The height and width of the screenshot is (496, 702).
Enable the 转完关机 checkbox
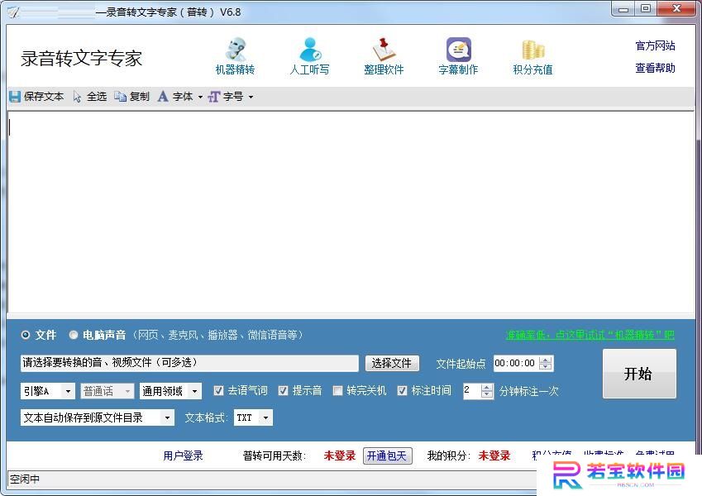point(337,391)
